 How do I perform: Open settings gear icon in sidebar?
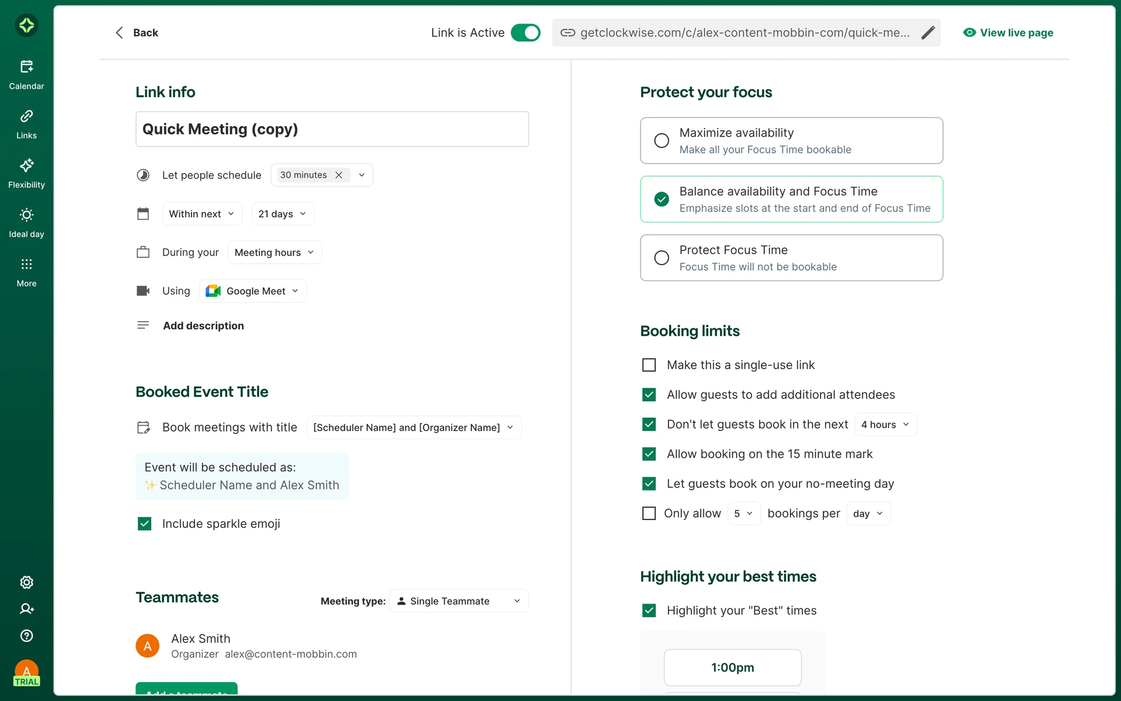[x=26, y=582]
